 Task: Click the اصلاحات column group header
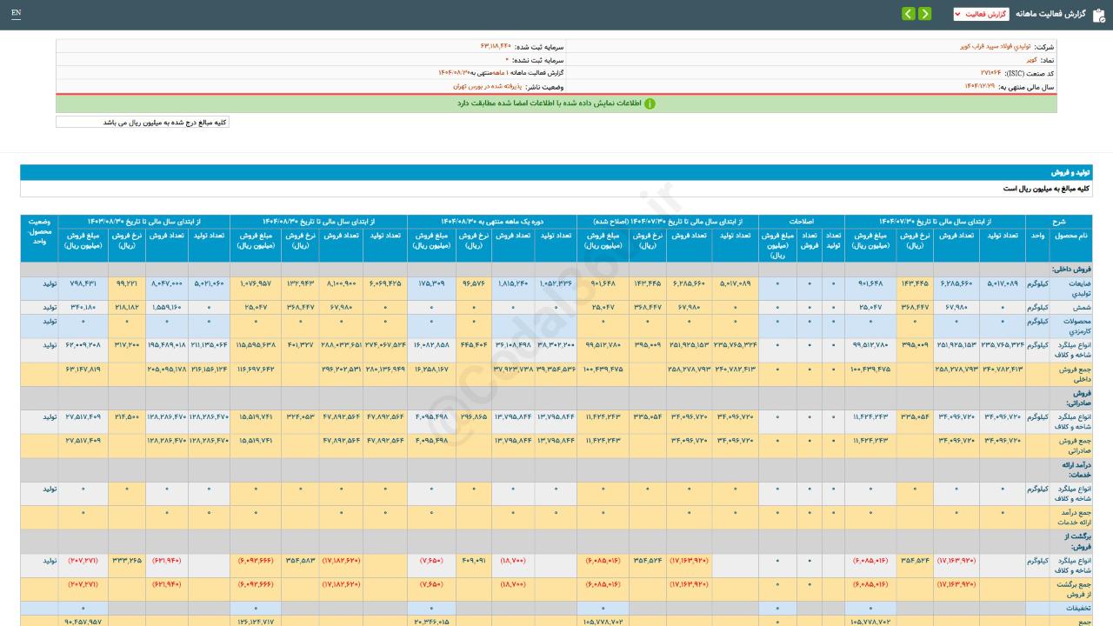click(x=800, y=221)
